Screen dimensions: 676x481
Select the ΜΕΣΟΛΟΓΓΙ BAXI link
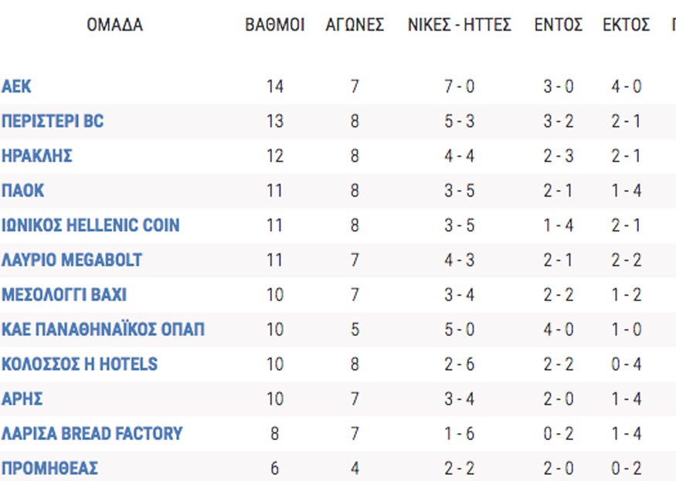[64, 295]
